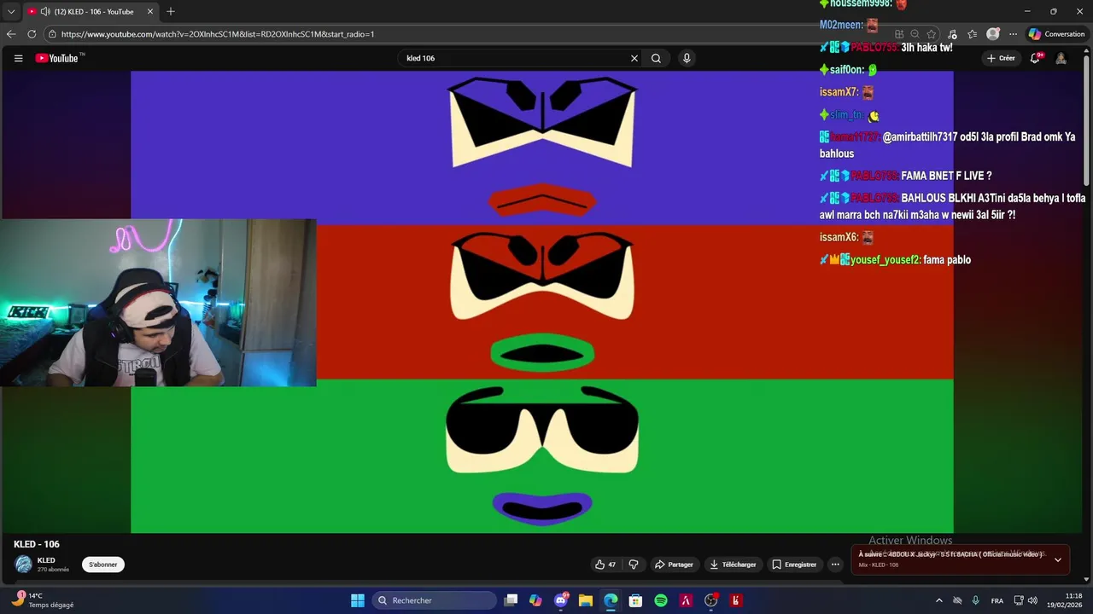Click the Créer button
The width and height of the screenshot is (1093, 614).
(1001, 58)
